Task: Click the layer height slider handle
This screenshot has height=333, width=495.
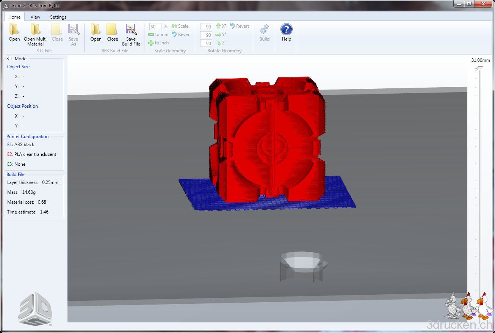Action: coord(480,68)
